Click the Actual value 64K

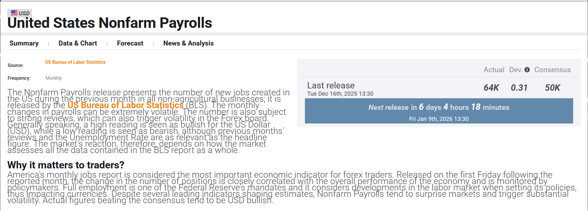coord(491,88)
